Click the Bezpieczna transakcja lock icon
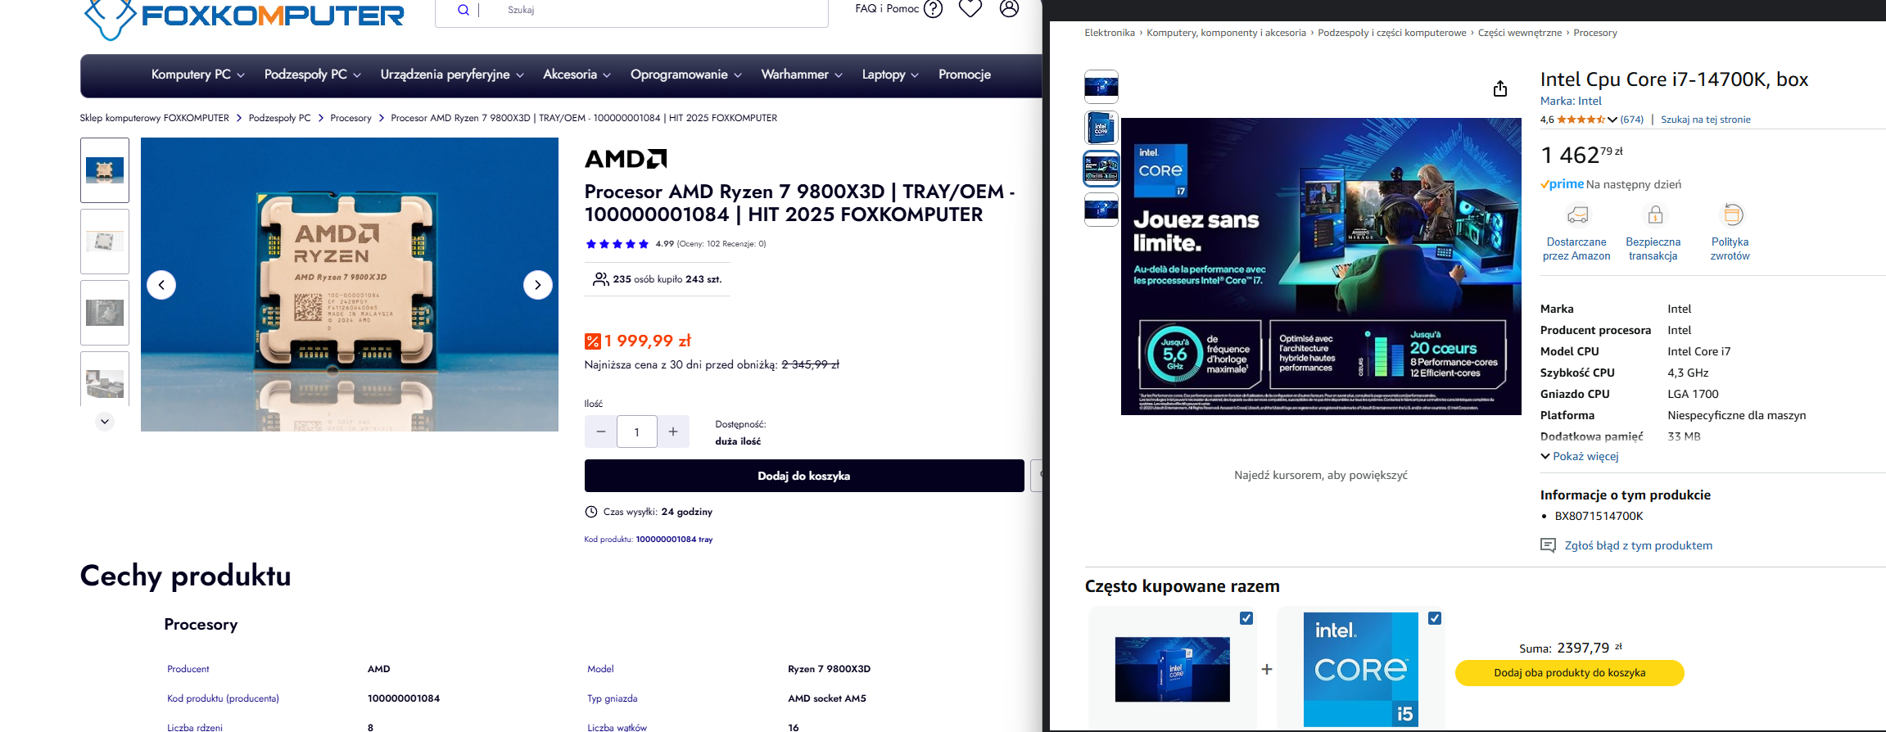Image resolution: width=1886 pixels, height=732 pixels. pyautogui.click(x=1655, y=215)
